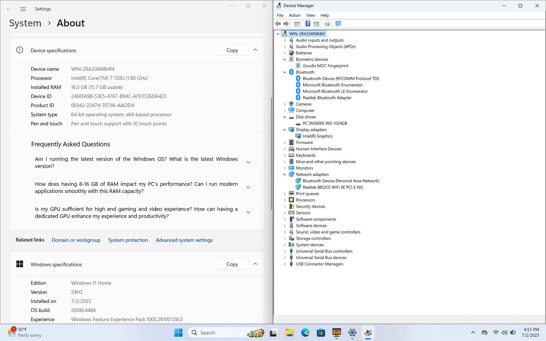The image size is (546, 341).
Task: Open the View menu in Device Manager
Action: tap(310, 15)
